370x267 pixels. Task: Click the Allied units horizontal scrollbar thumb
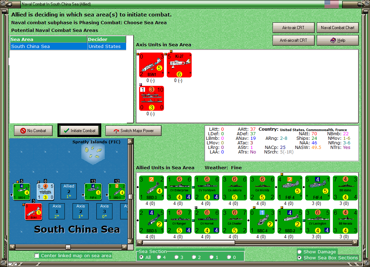pos(189,242)
